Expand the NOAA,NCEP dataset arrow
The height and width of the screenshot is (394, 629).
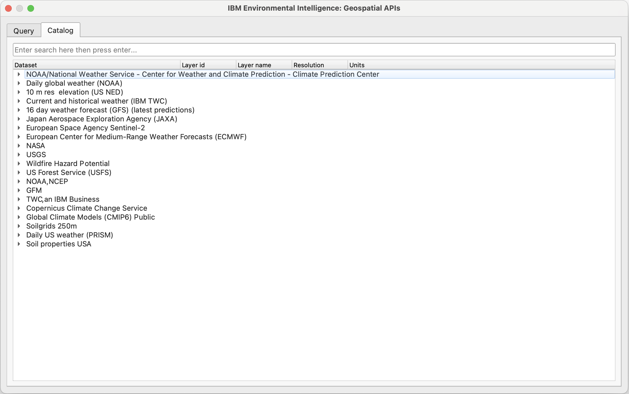[19, 181]
